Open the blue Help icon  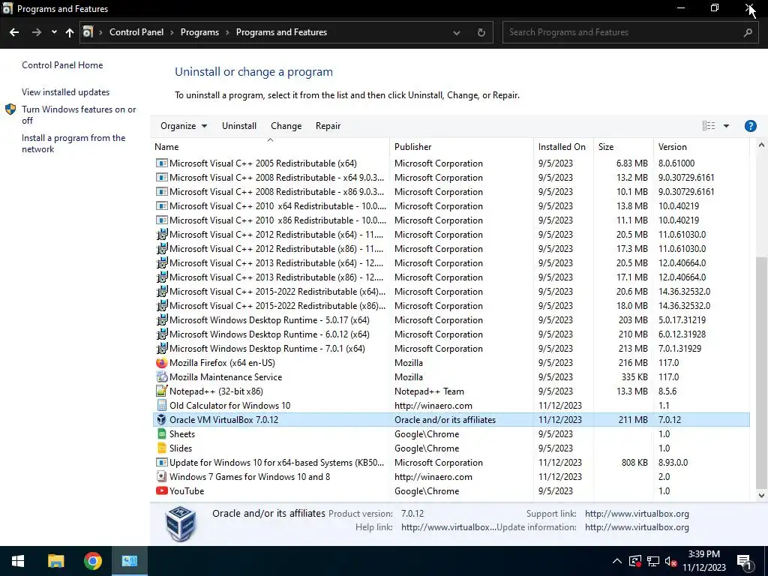pyautogui.click(x=750, y=126)
